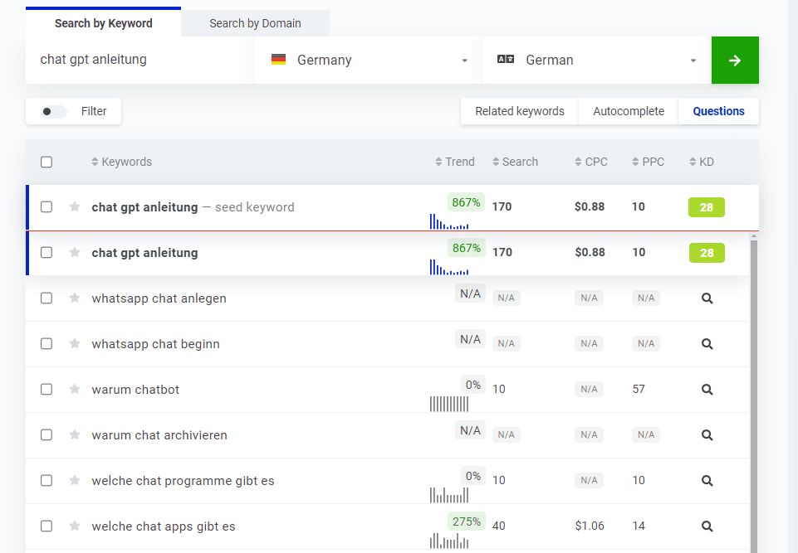Click the 867% trend badge in seed row
The width and height of the screenshot is (798, 553).
(466, 202)
